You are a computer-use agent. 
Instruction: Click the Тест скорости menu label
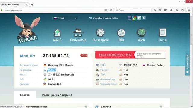click(100, 40)
